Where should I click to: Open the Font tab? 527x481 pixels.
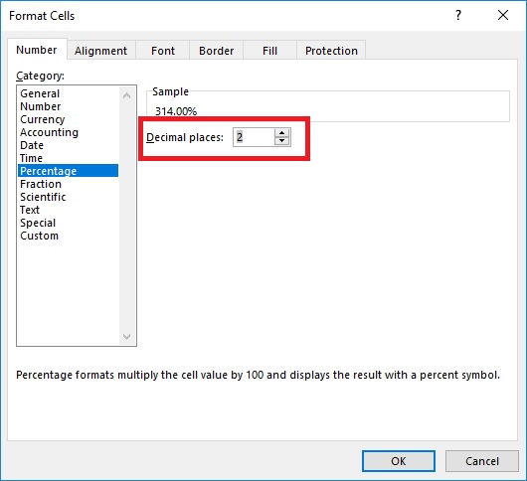(163, 51)
